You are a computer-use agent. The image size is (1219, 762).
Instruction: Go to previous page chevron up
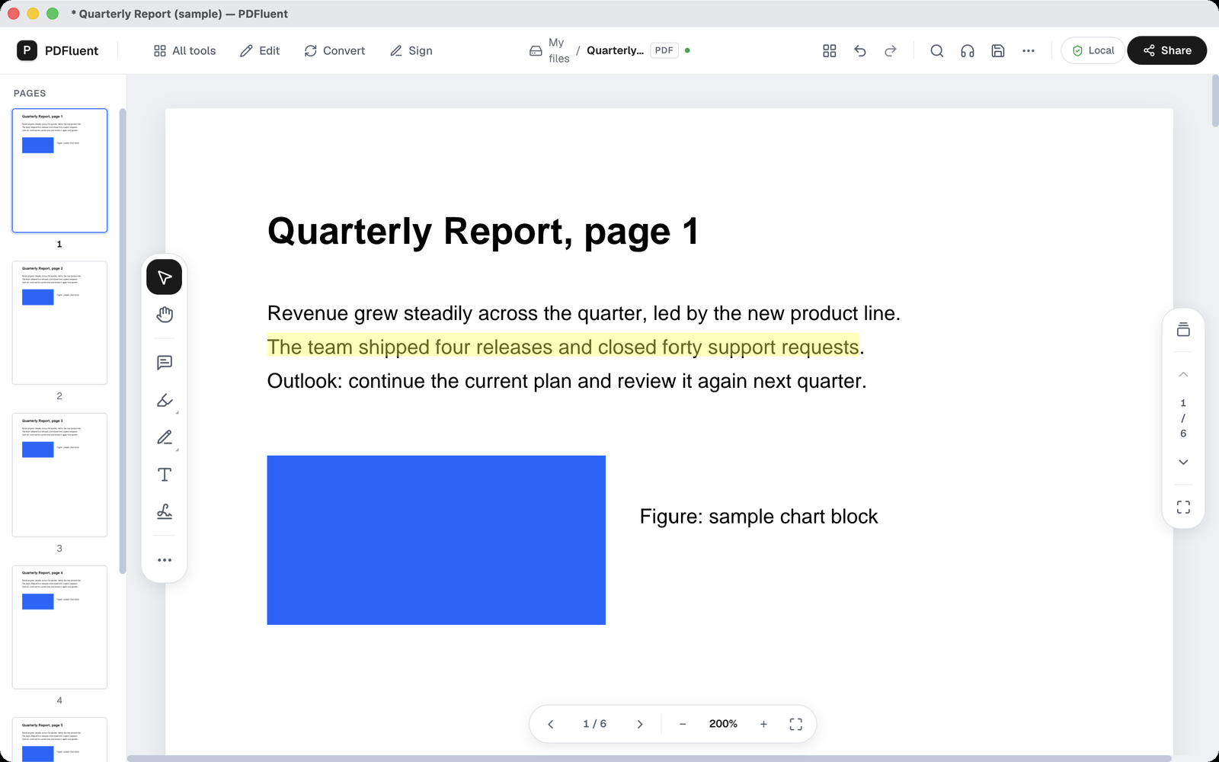click(1183, 374)
